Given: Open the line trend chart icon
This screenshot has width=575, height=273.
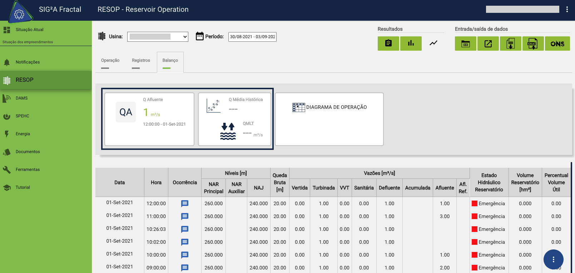Looking at the screenshot, I should pyautogui.click(x=433, y=43).
